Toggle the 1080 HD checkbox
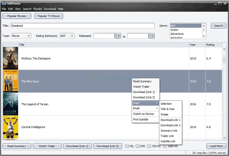229x156 pixels. [x=165, y=146]
